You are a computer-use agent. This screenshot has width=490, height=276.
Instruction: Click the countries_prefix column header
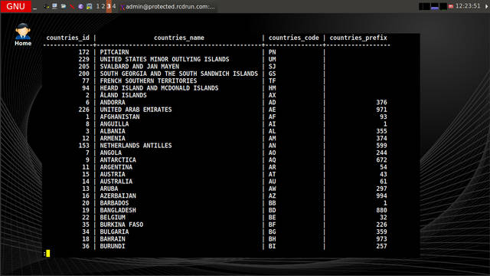click(x=358, y=38)
